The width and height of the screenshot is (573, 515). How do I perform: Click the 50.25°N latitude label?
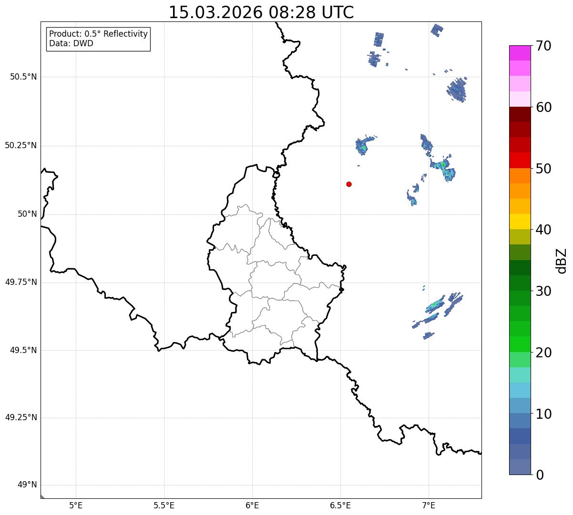pyautogui.click(x=20, y=145)
